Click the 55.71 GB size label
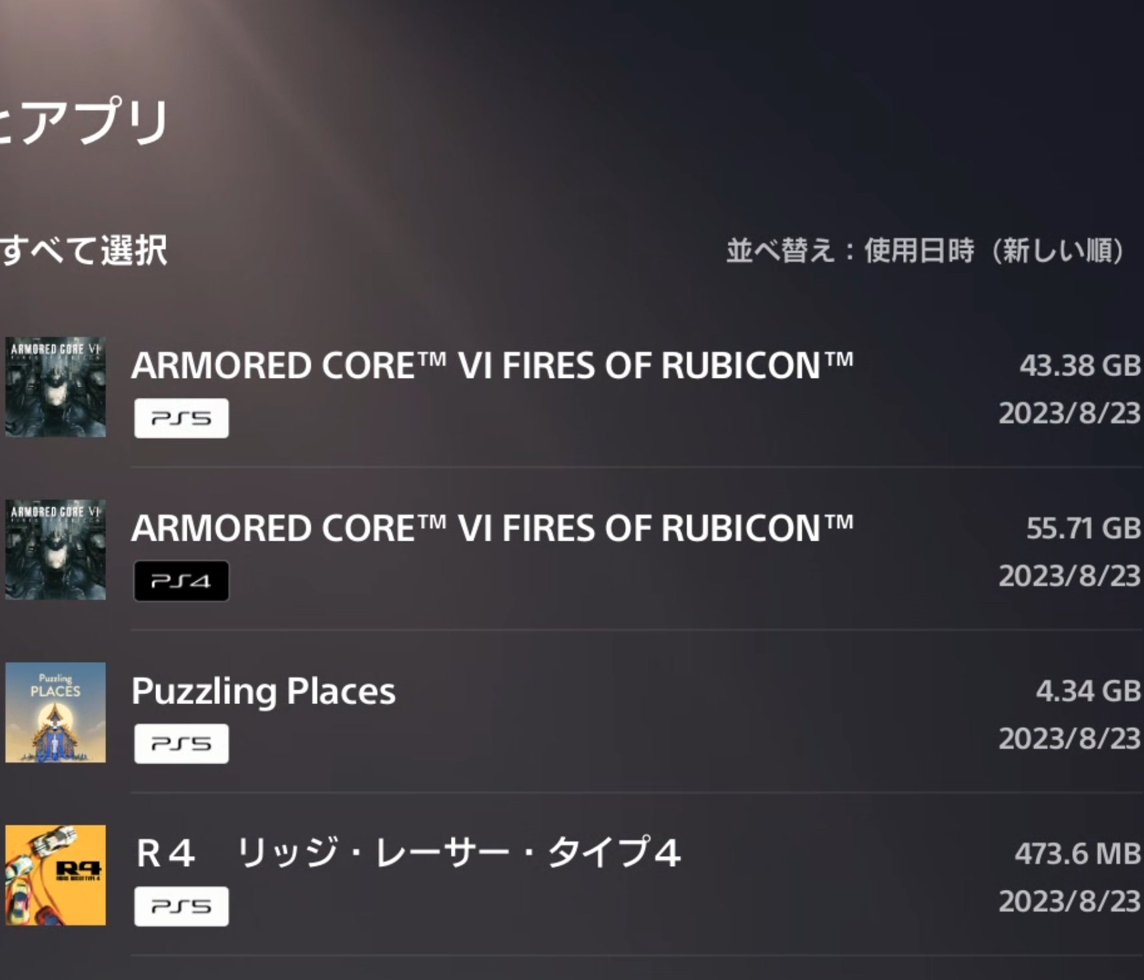This screenshot has width=1144, height=980. [1083, 528]
